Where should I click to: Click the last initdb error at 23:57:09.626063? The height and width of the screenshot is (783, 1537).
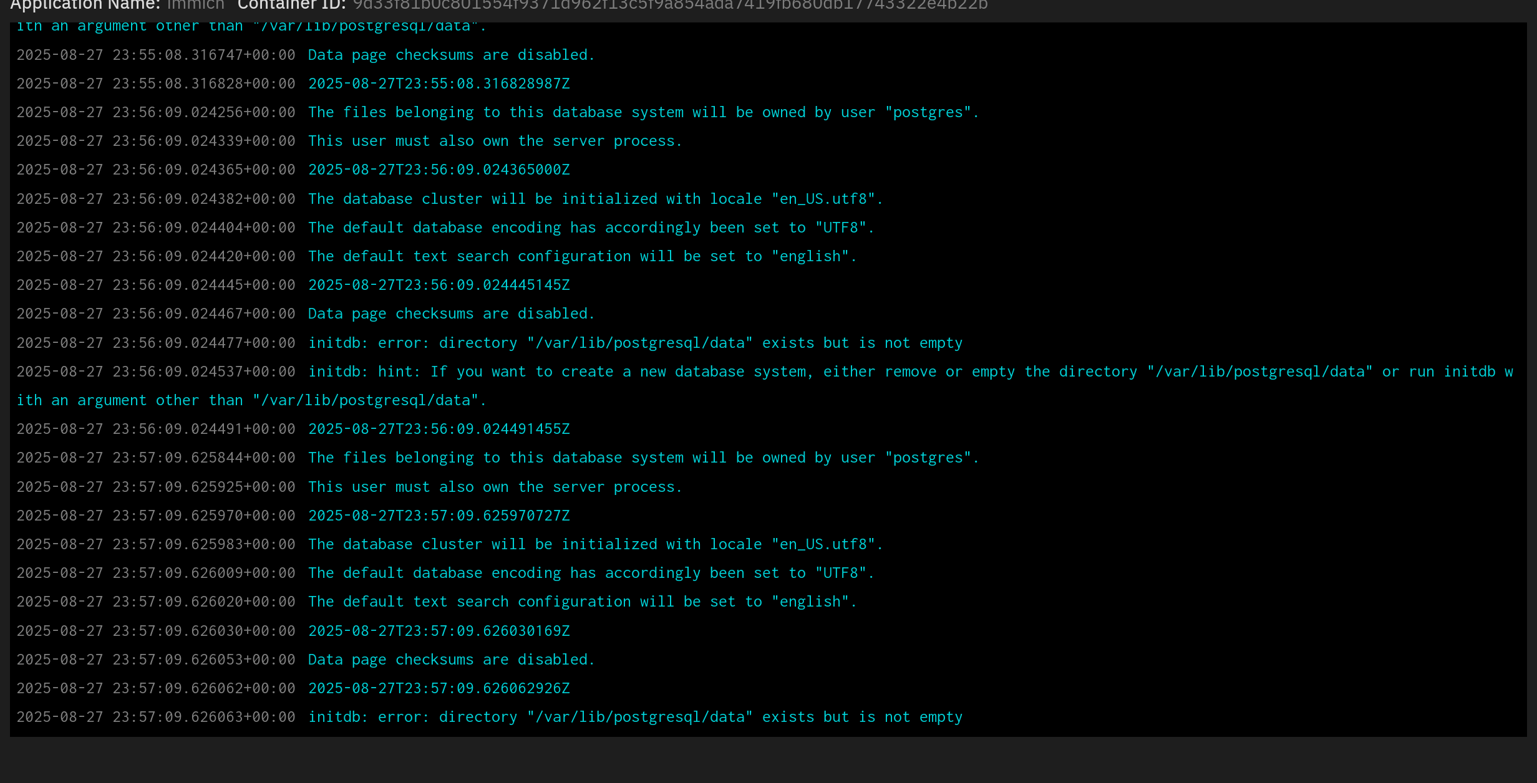(635, 717)
